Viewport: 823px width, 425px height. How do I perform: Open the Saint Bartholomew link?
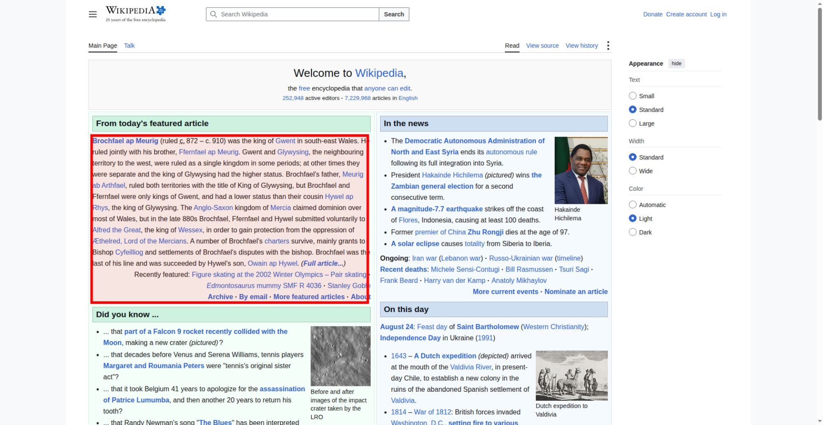488,327
